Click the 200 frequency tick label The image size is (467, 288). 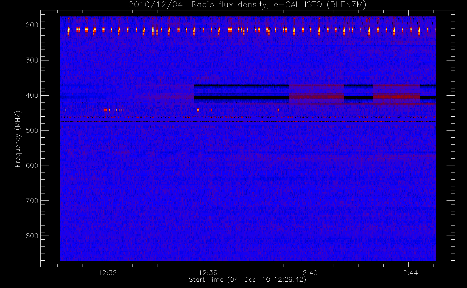[32, 25]
